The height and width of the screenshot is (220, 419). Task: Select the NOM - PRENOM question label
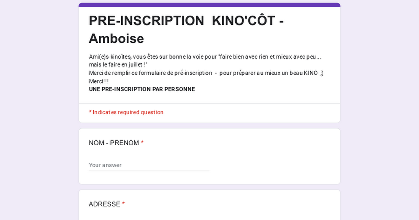tap(114, 143)
